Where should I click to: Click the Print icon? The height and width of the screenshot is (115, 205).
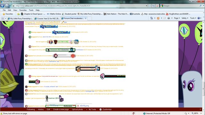click(x=169, y=18)
